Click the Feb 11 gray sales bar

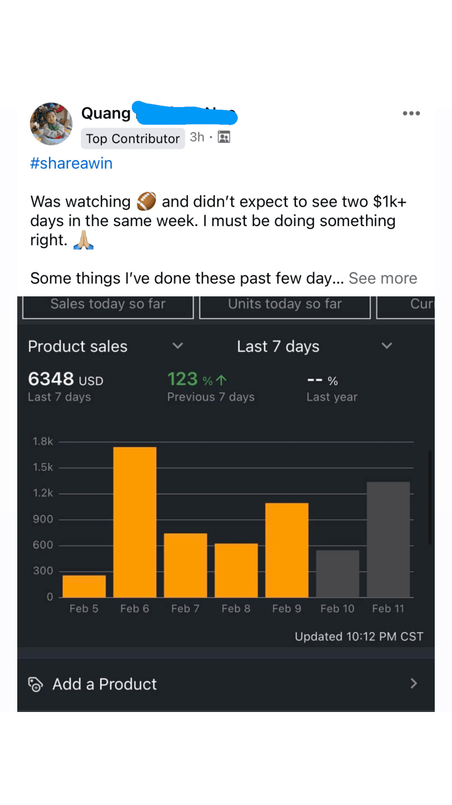pyautogui.click(x=388, y=539)
